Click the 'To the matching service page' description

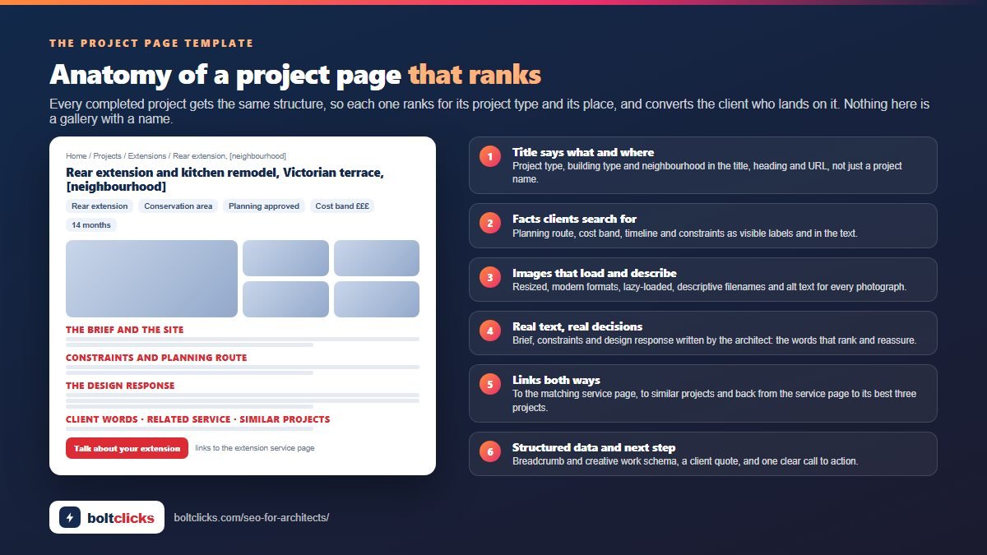[714, 400]
